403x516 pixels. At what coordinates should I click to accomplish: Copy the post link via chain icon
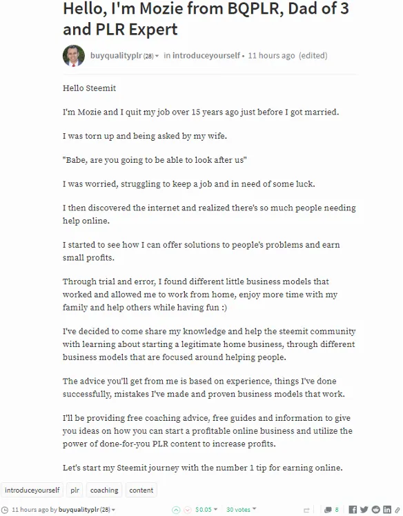point(397,510)
